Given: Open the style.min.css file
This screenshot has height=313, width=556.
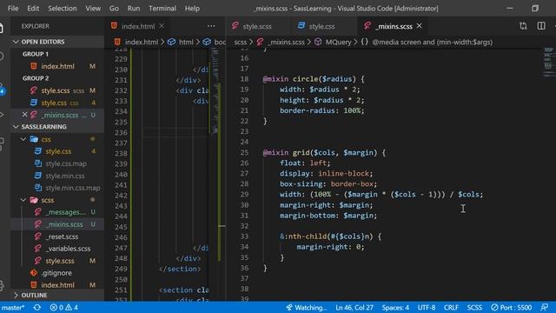Looking at the screenshot, I should (58, 176).
